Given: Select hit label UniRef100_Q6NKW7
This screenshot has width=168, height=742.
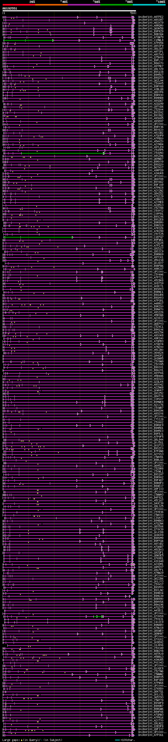Looking at the screenshot, I should (151, 634).
